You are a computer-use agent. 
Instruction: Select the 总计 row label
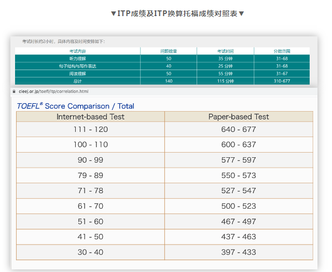click(77, 81)
